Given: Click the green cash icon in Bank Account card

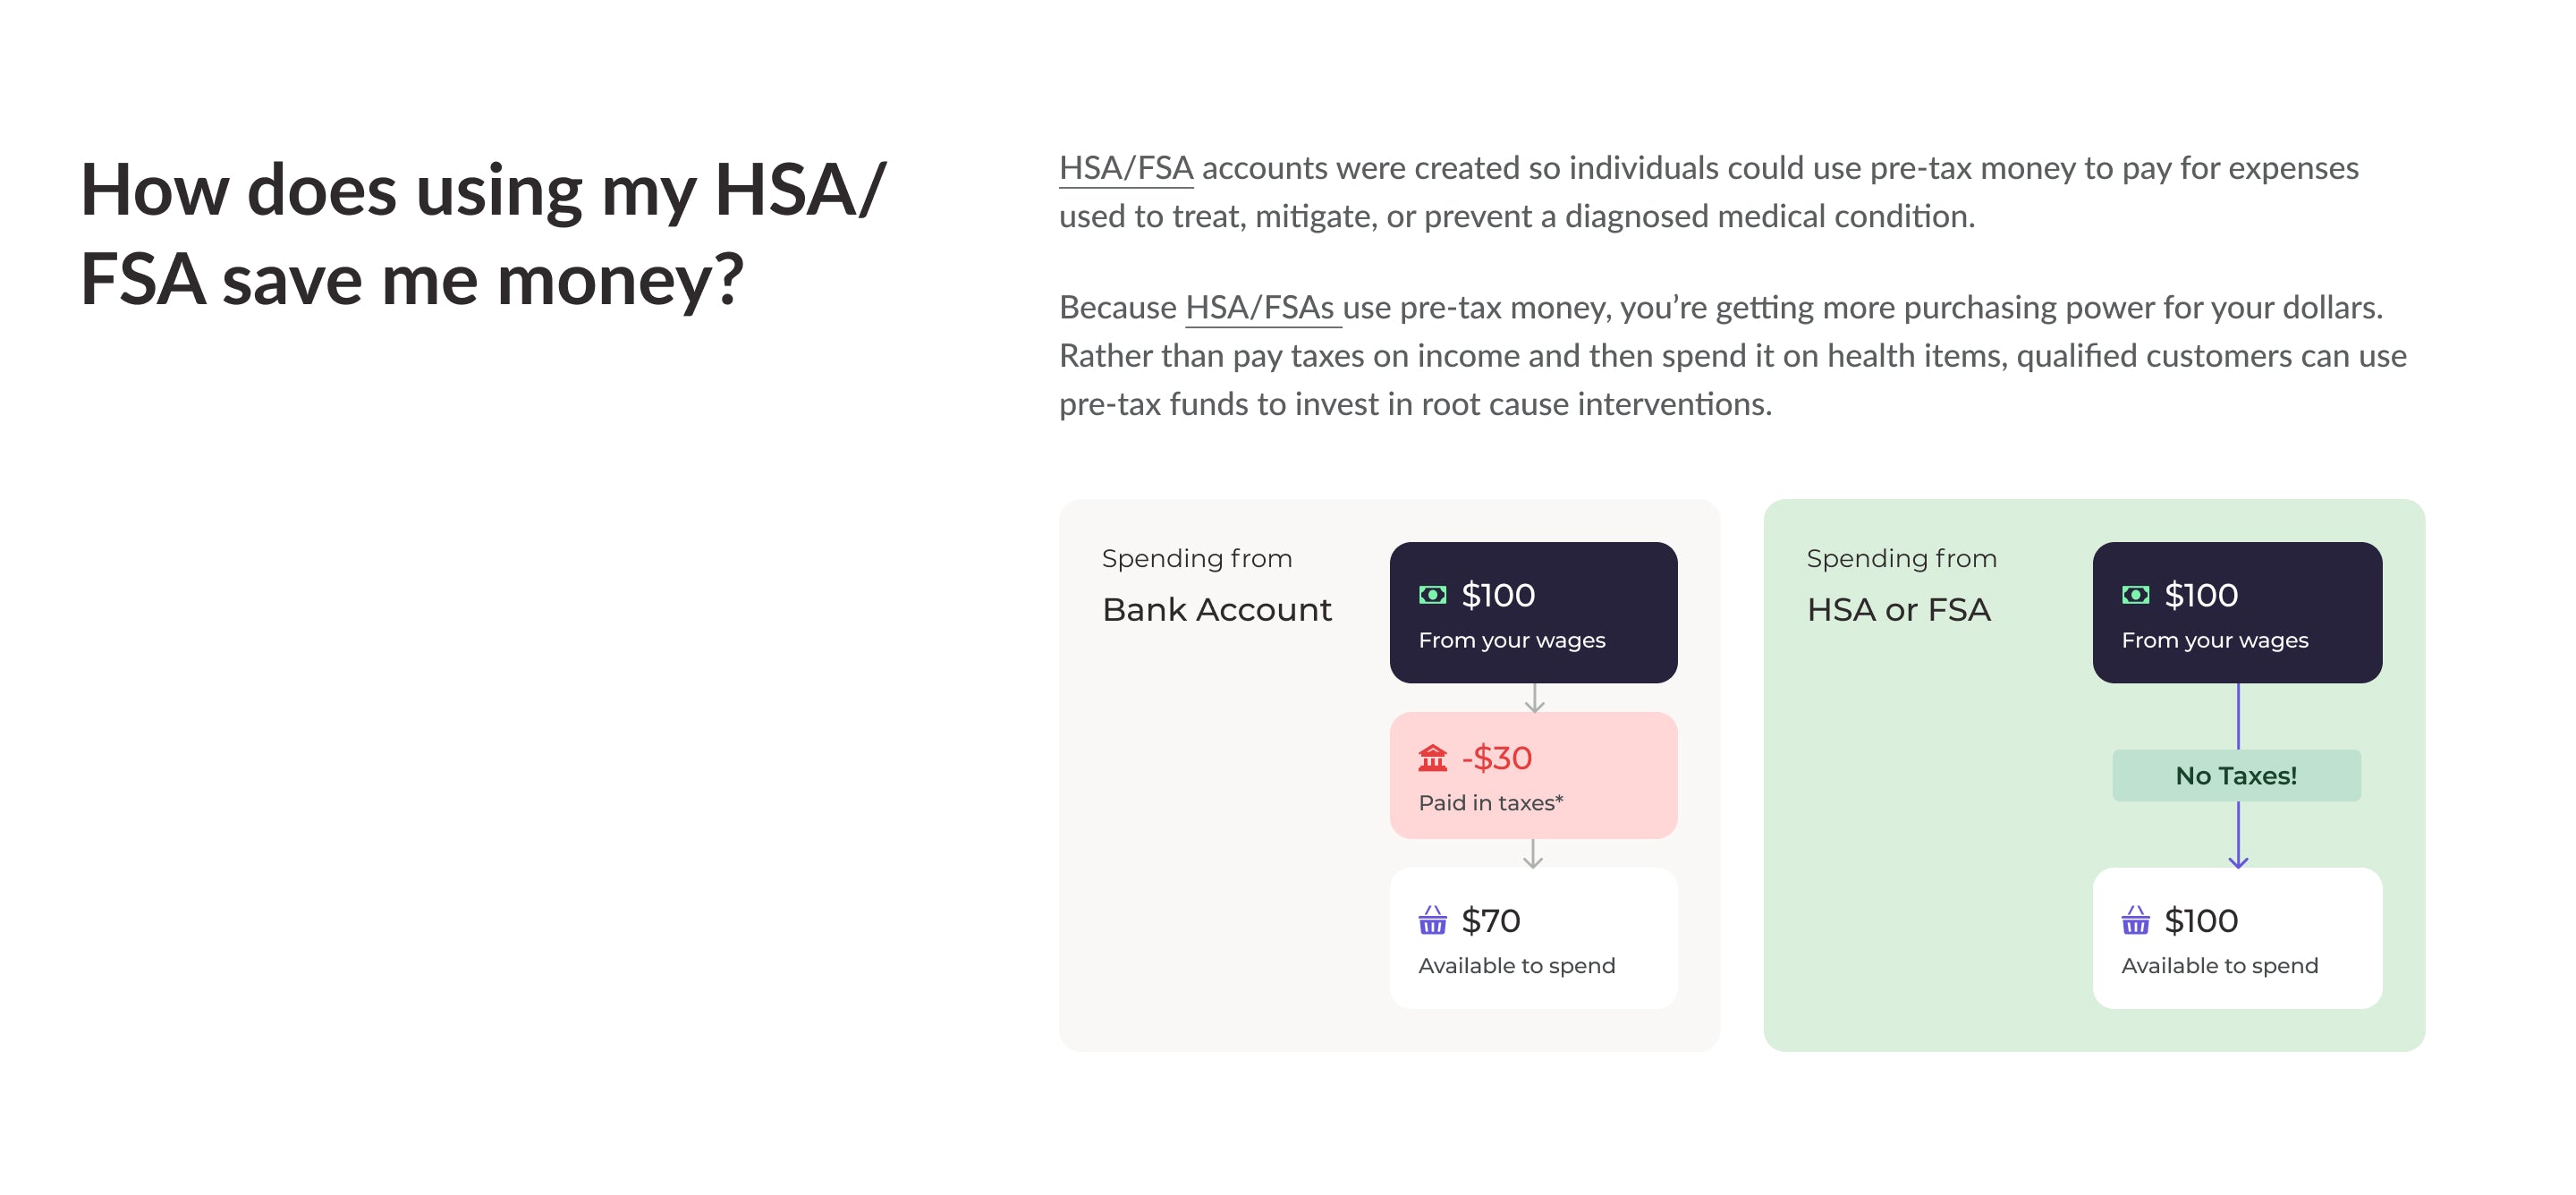Looking at the screenshot, I should point(1432,596).
